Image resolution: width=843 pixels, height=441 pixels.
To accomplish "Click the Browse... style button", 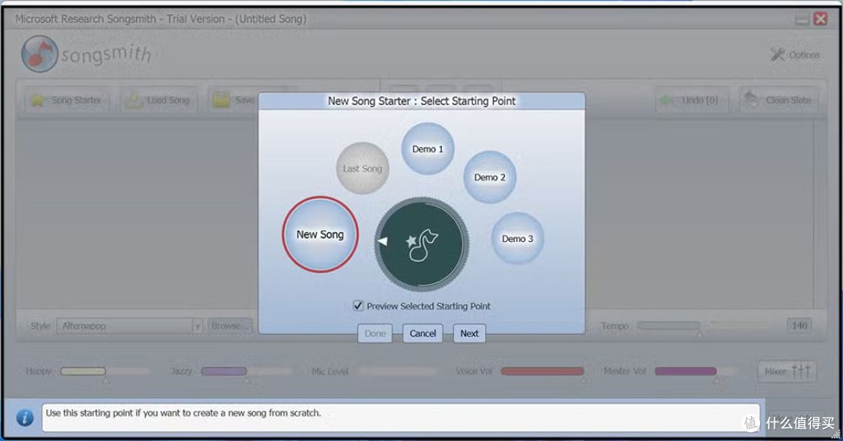I will 229,326.
